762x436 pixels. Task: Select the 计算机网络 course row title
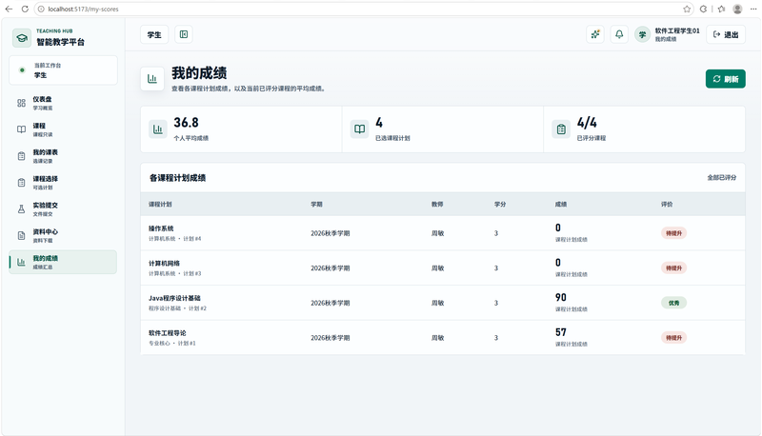pos(164,263)
